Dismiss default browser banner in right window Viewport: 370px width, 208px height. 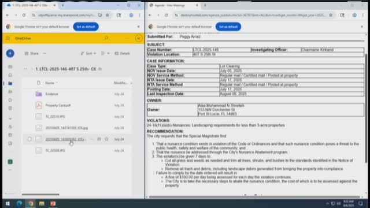tap(362, 27)
